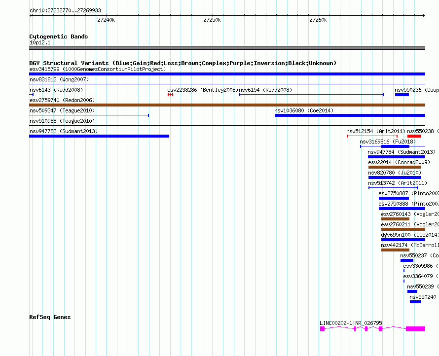
Task: Select the nsv550239 blue bar
Action: pyautogui.click(x=412, y=291)
